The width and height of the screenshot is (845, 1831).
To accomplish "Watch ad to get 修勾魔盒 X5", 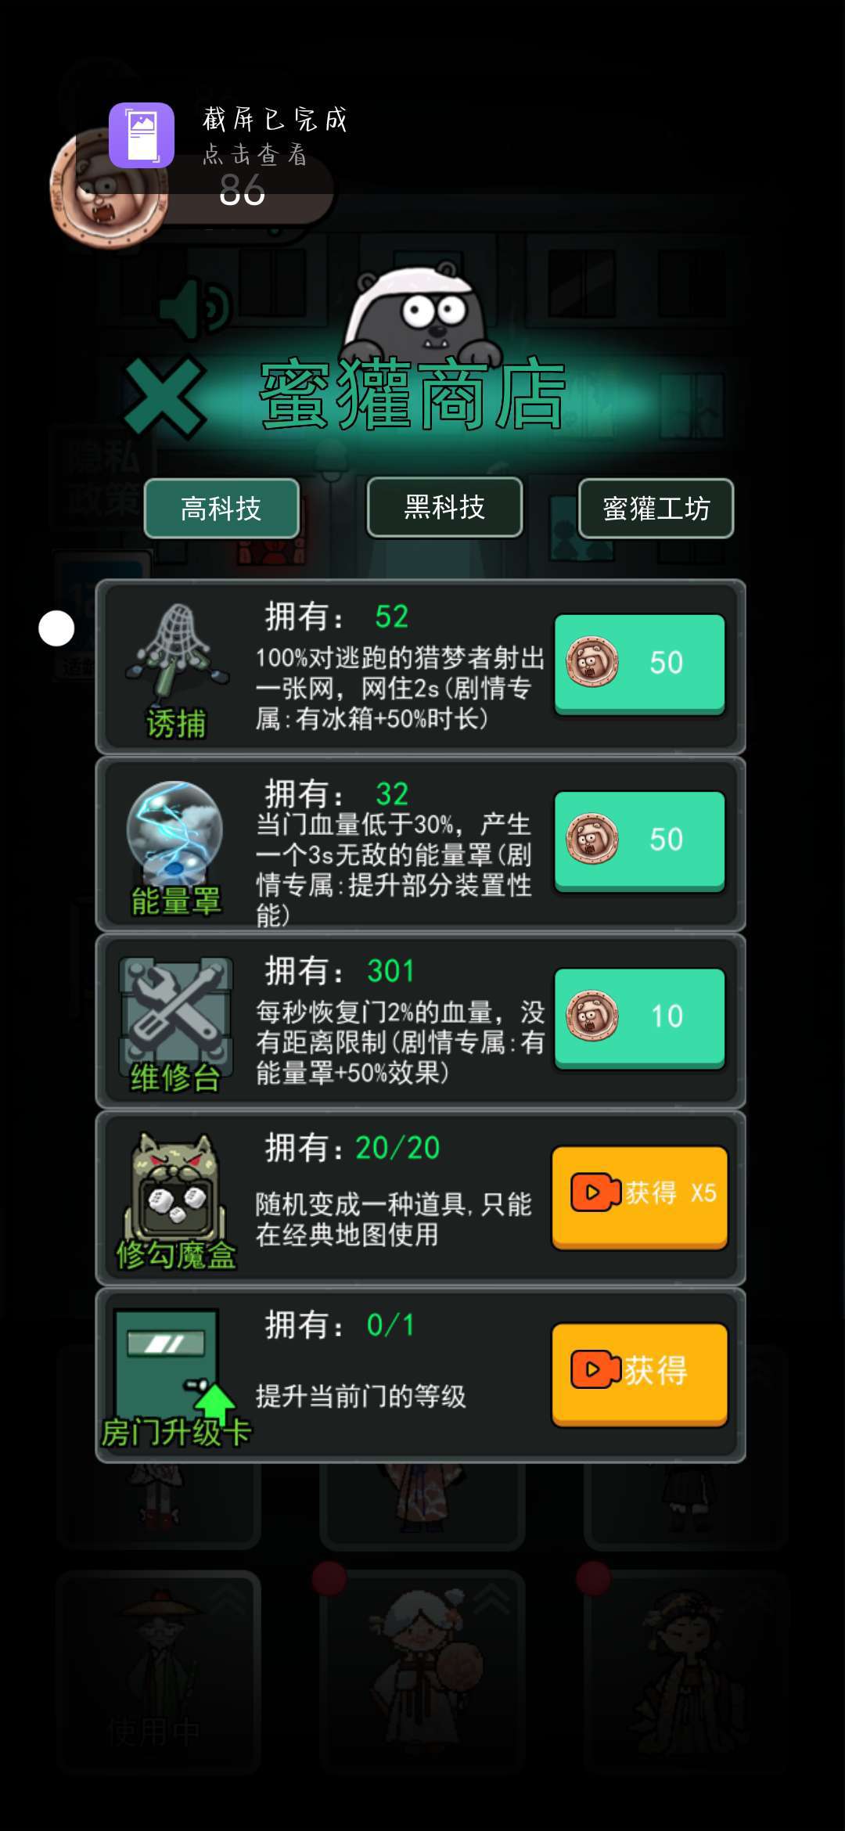I will [640, 1196].
